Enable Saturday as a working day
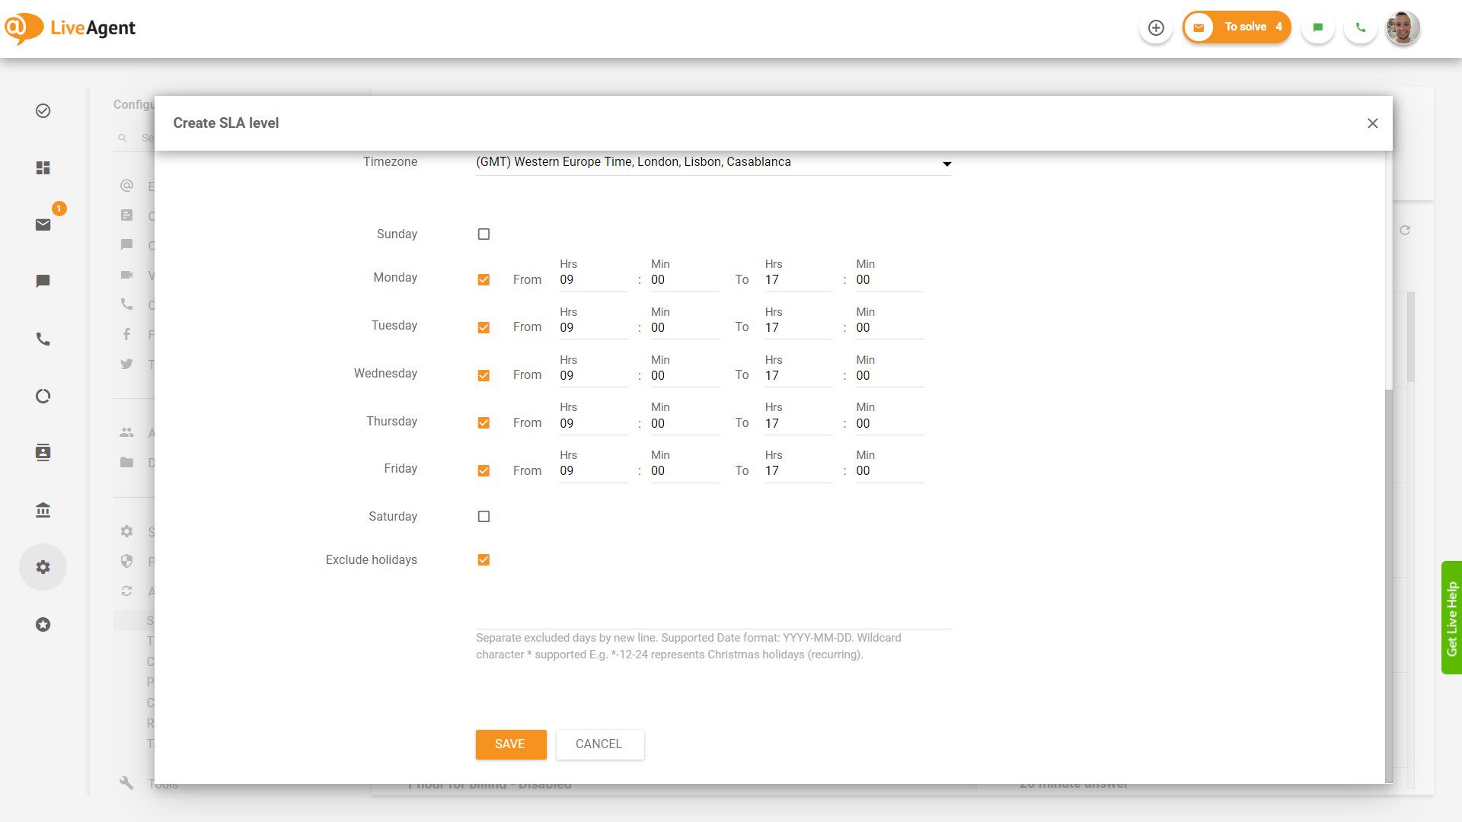The width and height of the screenshot is (1462, 822). click(484, 516)
